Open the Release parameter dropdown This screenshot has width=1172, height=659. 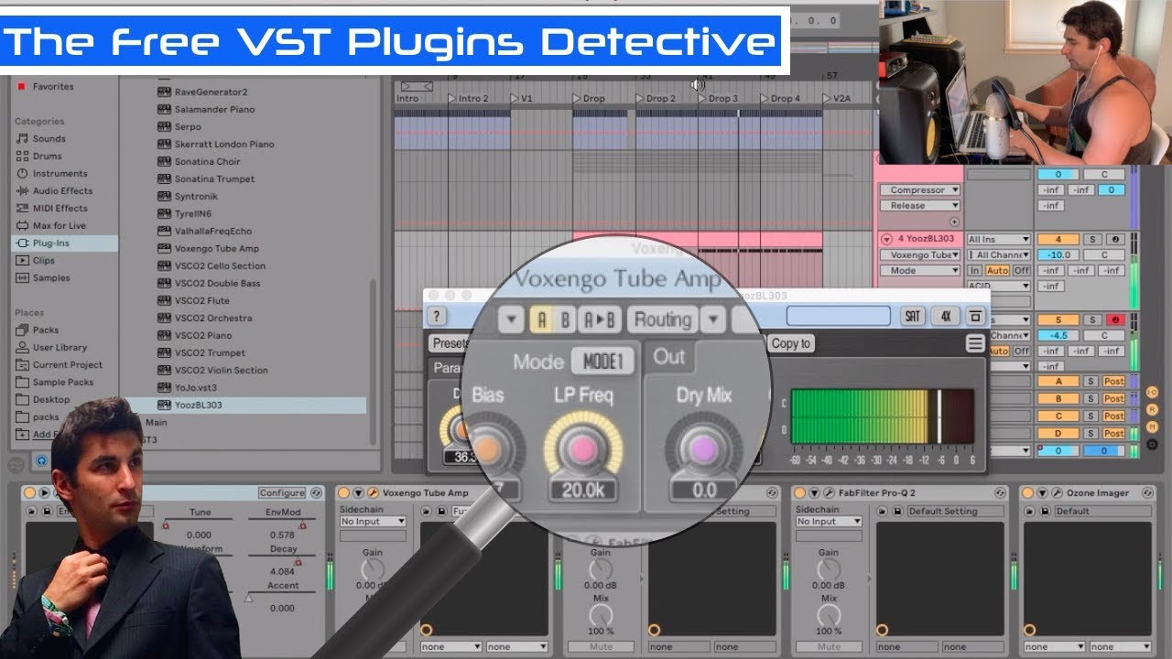point(920,206)
